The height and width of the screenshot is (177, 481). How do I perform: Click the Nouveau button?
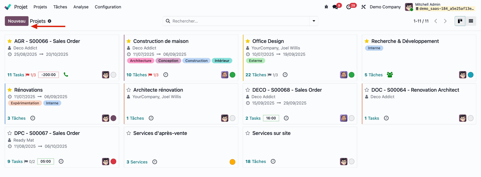(x=17, y=21)
